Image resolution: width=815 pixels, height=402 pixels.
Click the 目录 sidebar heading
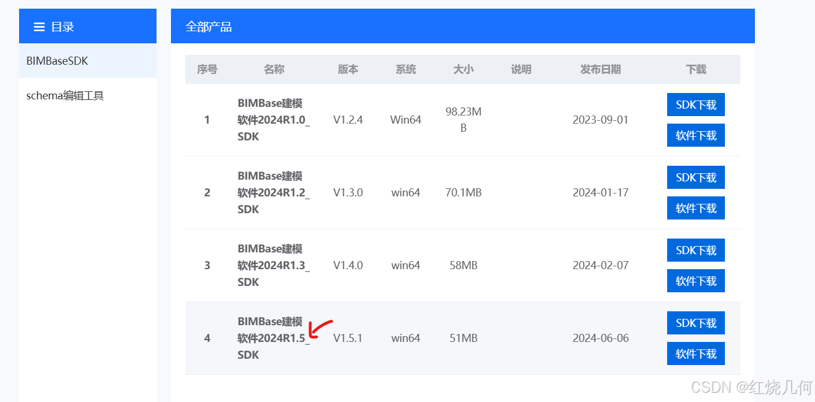pos(62,27)
